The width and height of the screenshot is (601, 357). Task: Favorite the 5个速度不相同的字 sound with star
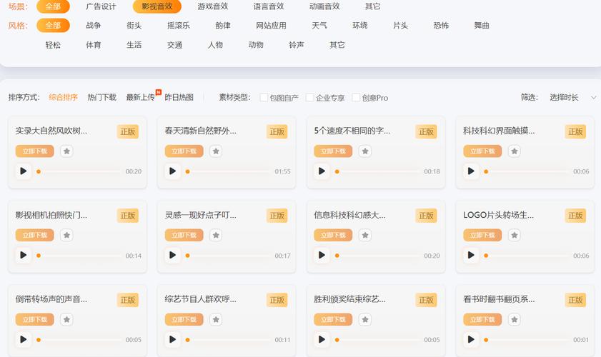[365, 151]
